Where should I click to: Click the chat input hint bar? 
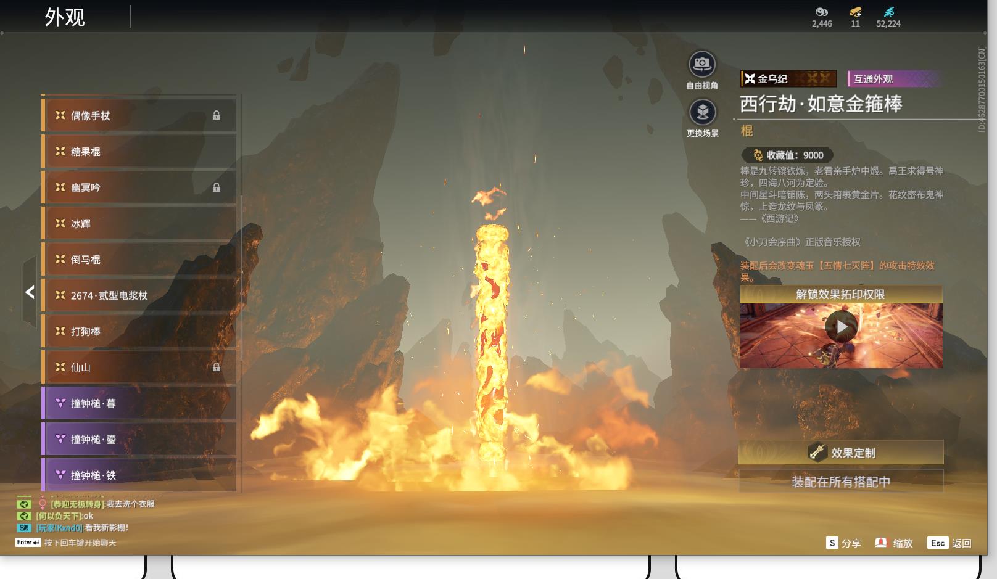(66, 543)
